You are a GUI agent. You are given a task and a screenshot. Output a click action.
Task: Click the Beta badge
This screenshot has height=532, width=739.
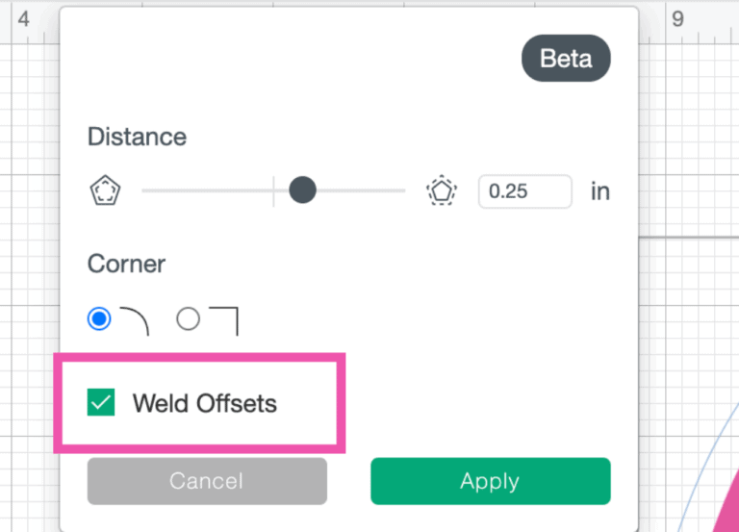click(566, 59)
